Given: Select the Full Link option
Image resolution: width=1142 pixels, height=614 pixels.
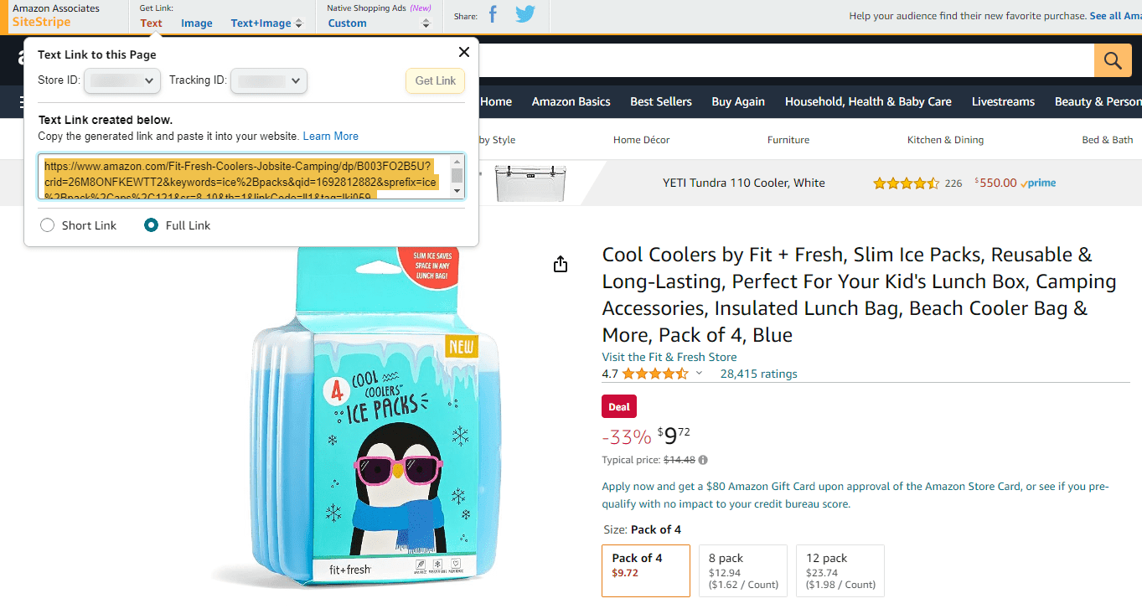Looking at the screenshot, I should (151, 224).
